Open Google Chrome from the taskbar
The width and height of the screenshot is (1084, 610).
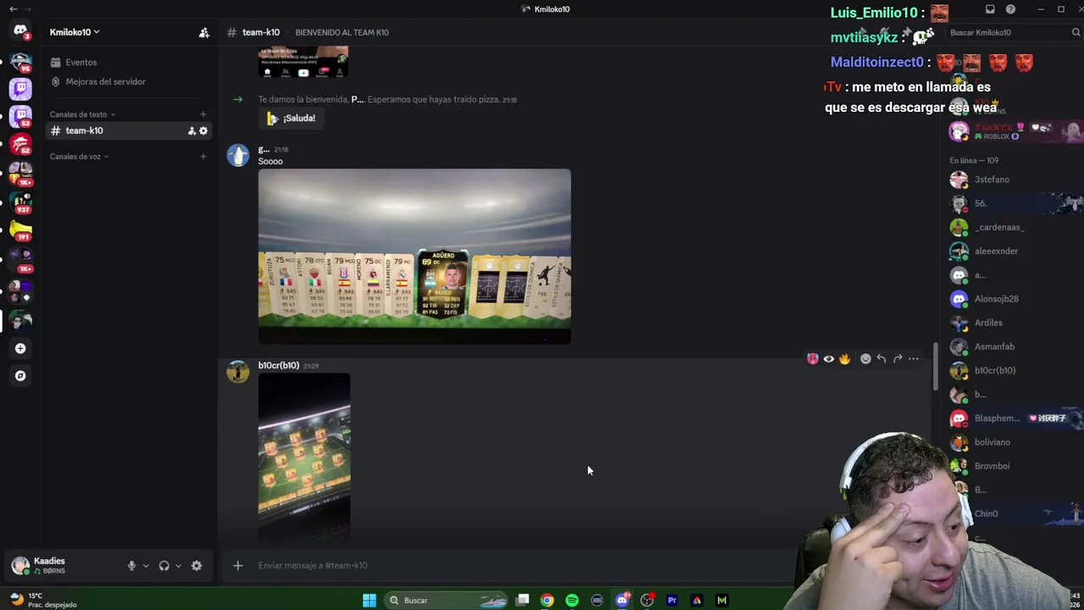pos(547,601)
